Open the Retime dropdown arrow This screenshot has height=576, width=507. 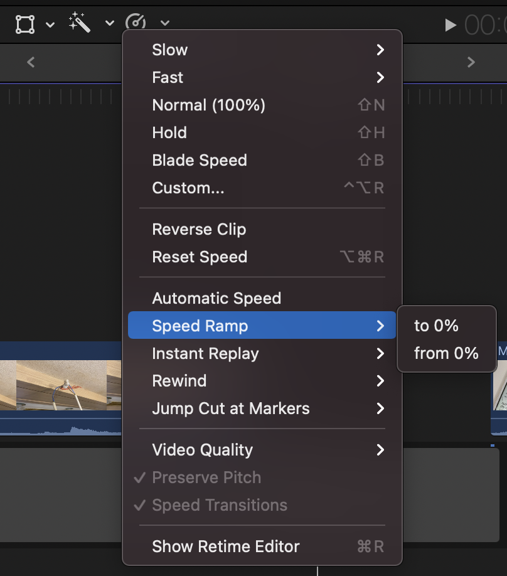165,23
